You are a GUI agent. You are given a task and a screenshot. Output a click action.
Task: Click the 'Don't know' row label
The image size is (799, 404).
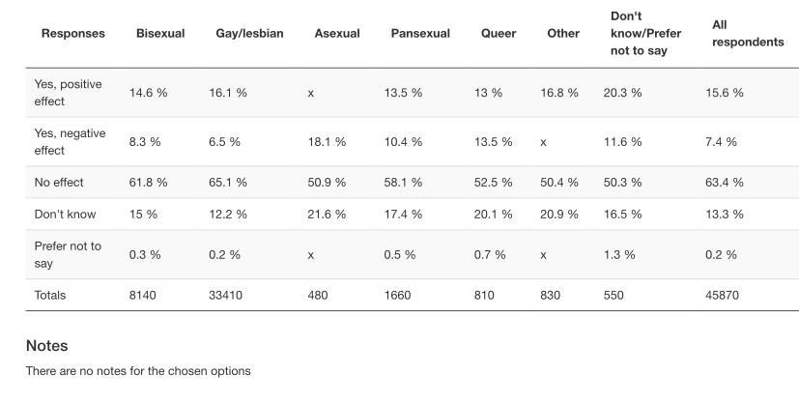pyautogui.click(x=63, y=214)
